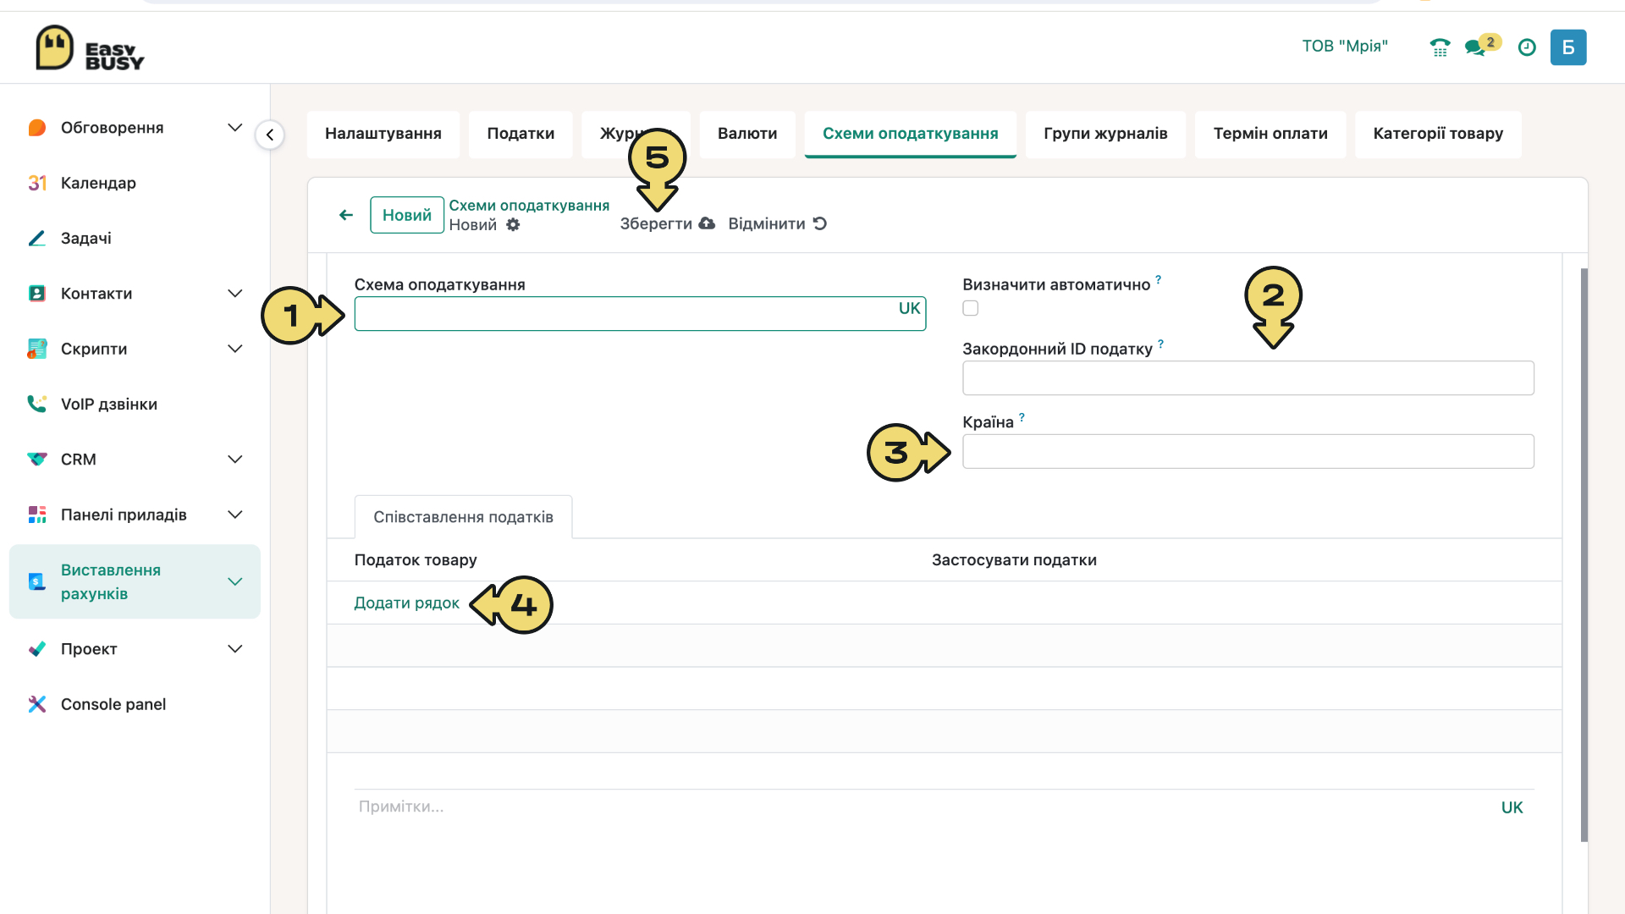Switch to the Групи журналів tab
The image size is (1625, 914).
click(1105, 134)
